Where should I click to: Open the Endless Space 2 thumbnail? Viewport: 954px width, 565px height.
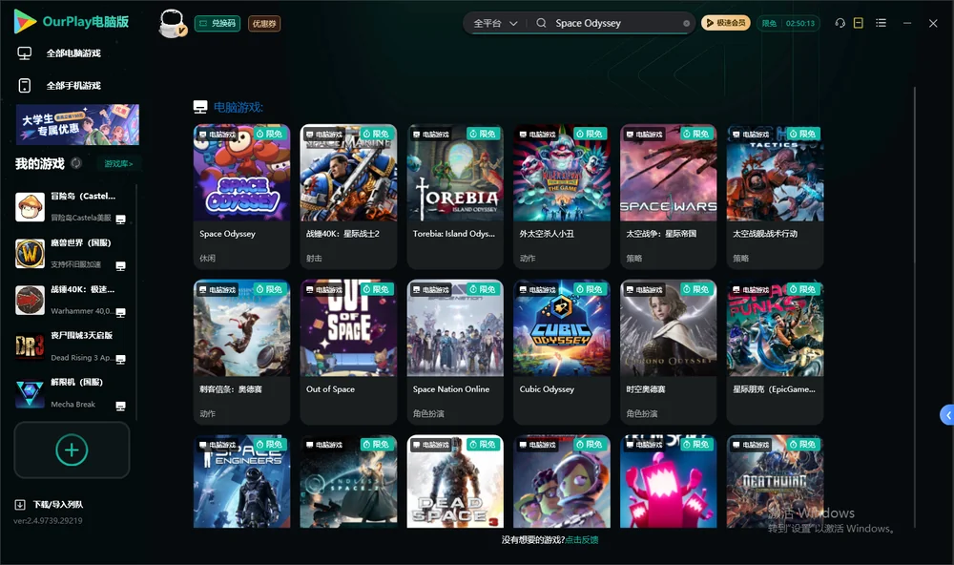click(x=348, y=481)
